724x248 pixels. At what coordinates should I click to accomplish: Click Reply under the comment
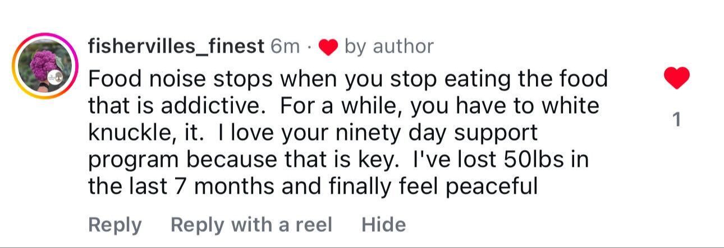(x=115, y=224)
